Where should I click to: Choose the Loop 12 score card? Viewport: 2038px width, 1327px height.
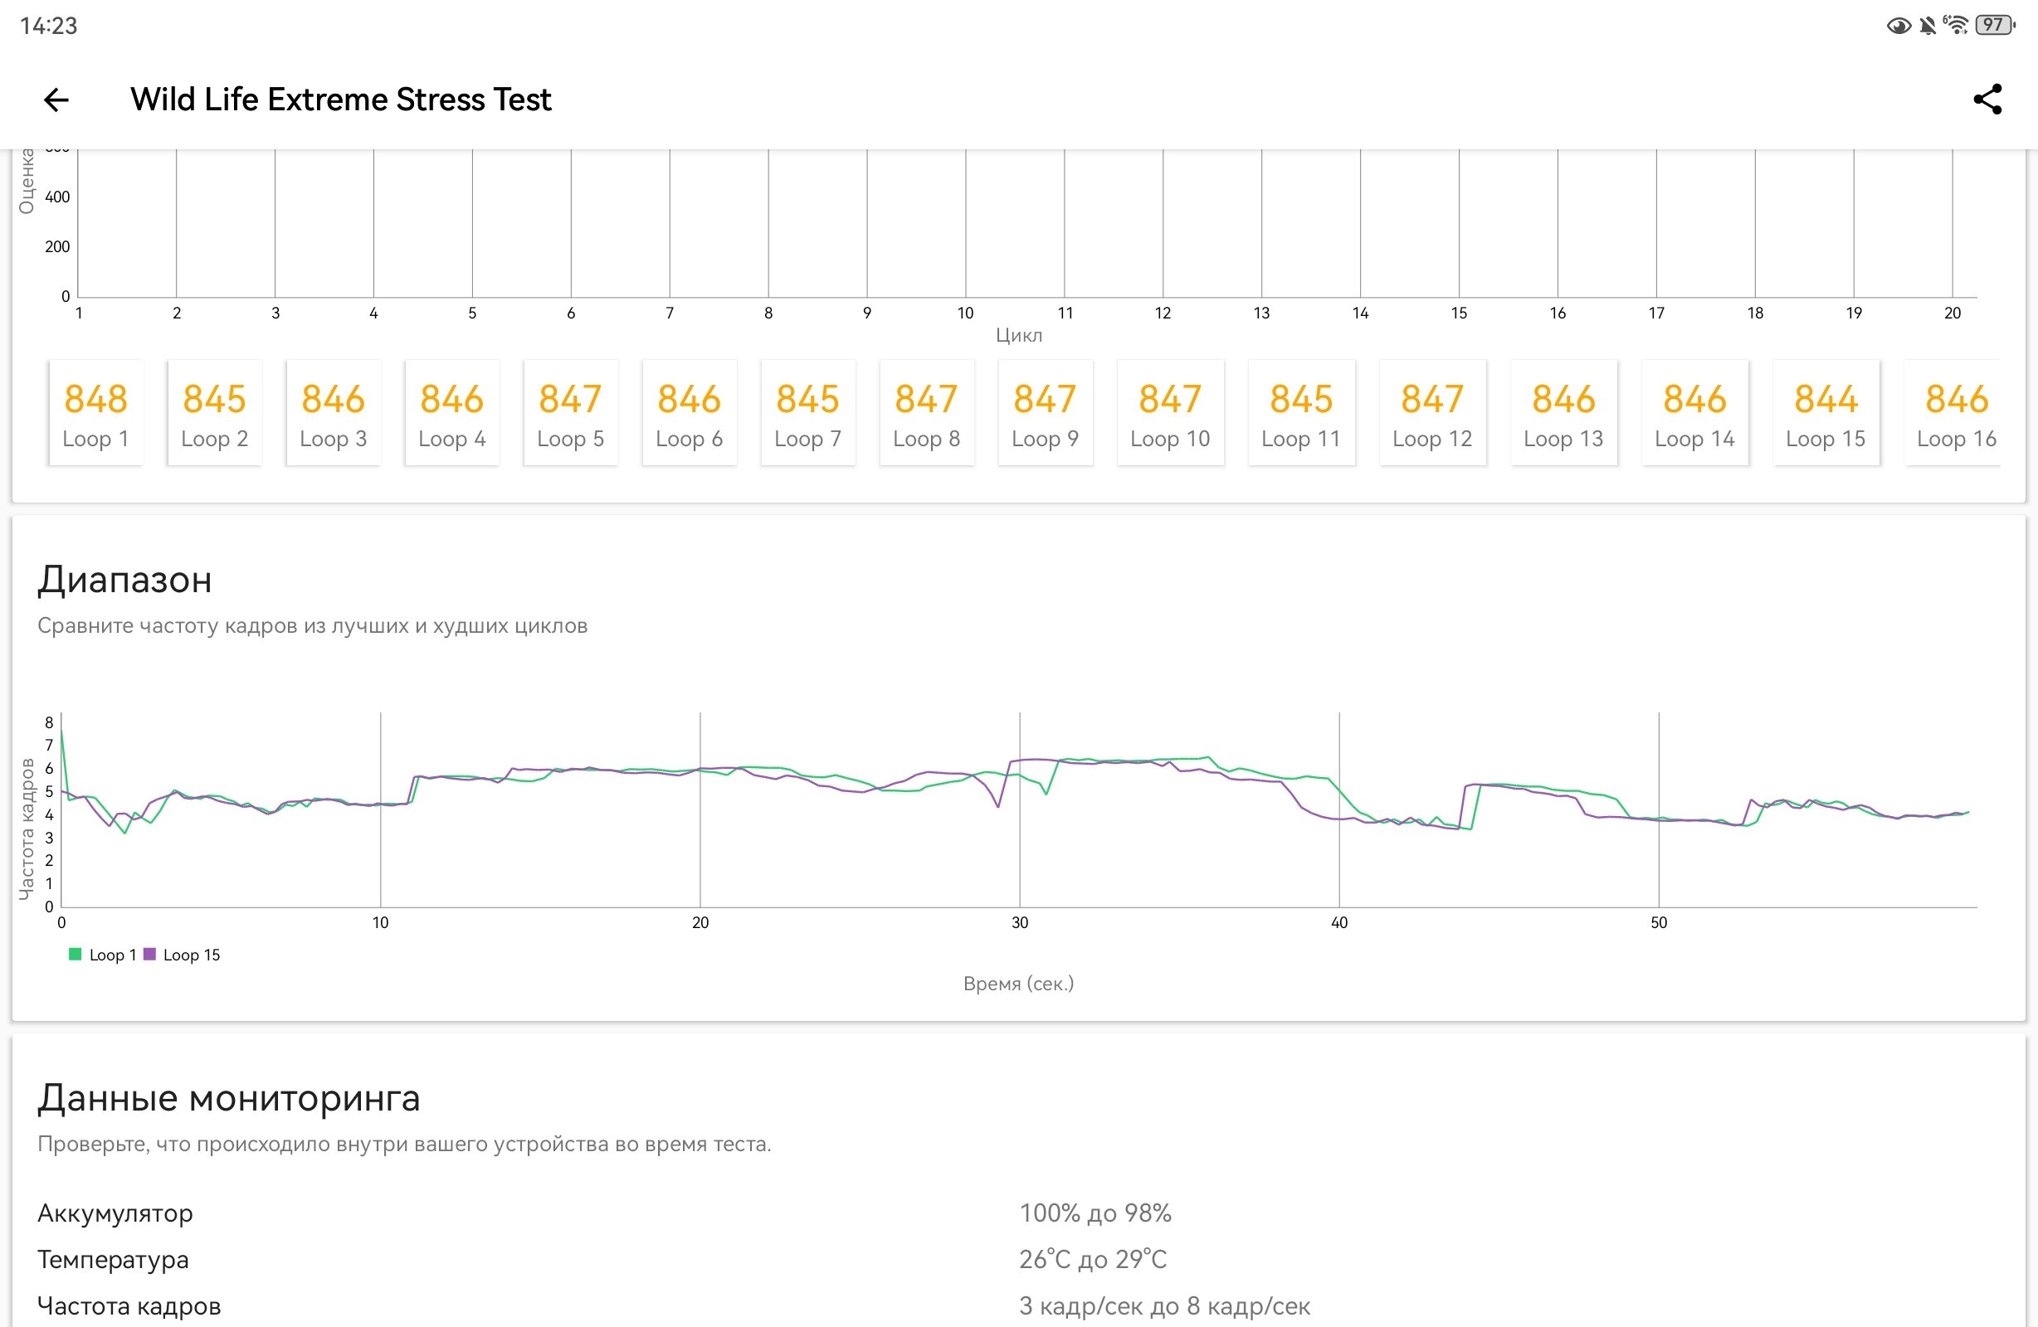pos(1431,414)
